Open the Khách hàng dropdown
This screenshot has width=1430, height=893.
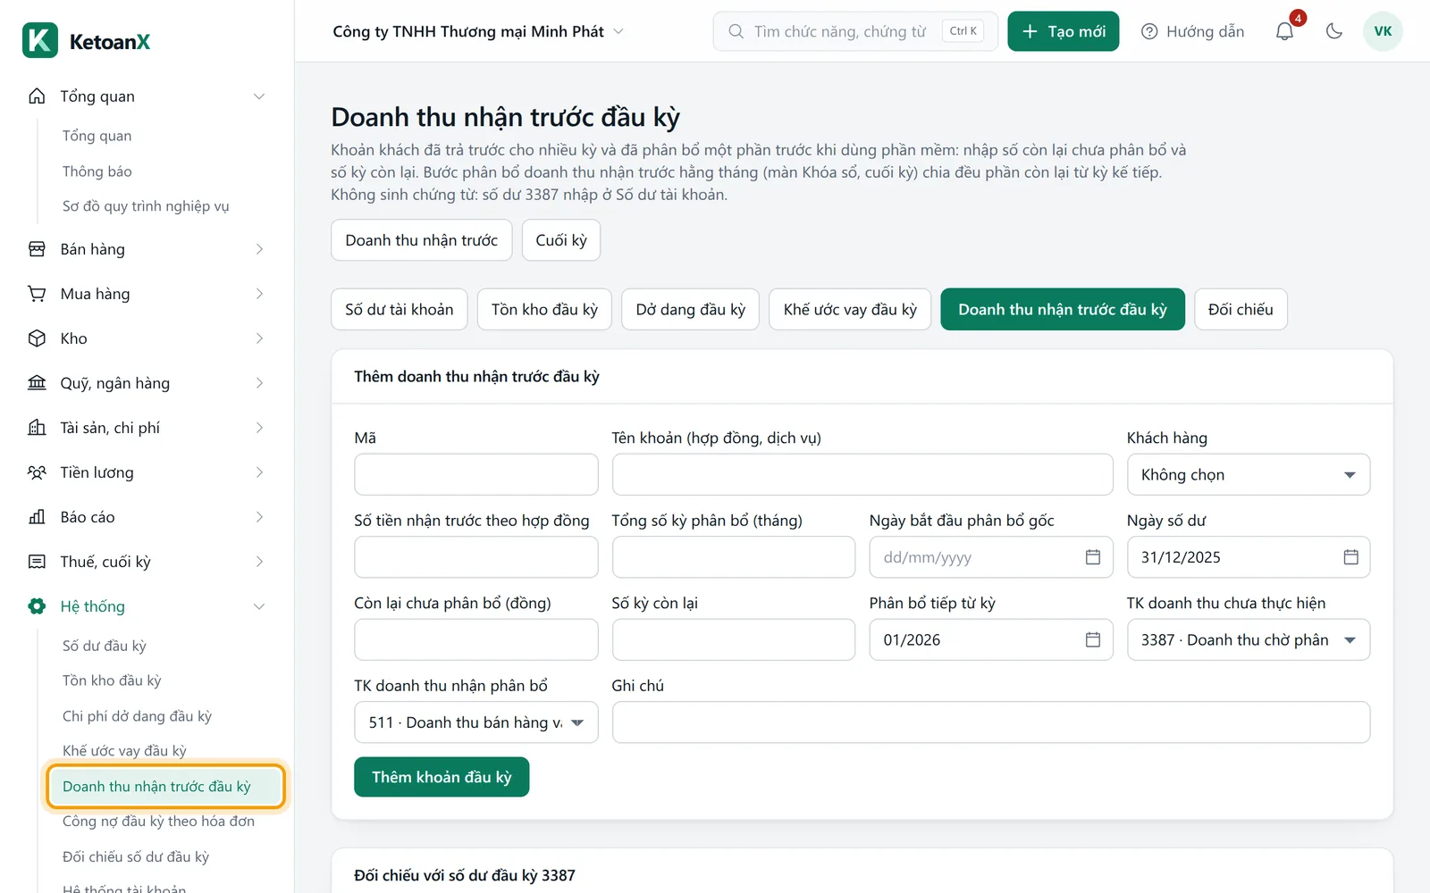point(1249,474)
